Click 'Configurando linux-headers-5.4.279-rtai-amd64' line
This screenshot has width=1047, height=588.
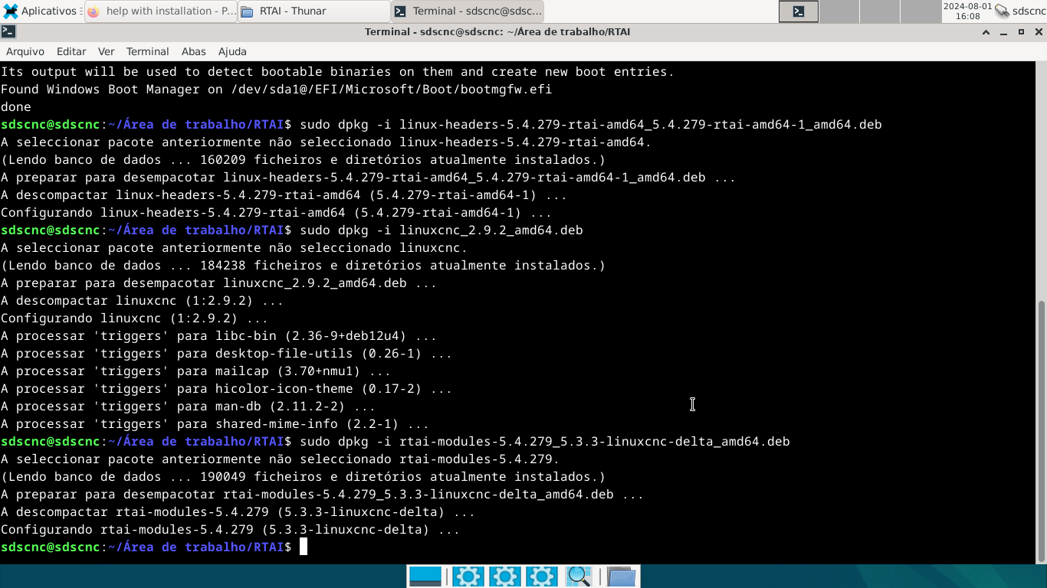(277, 213)
